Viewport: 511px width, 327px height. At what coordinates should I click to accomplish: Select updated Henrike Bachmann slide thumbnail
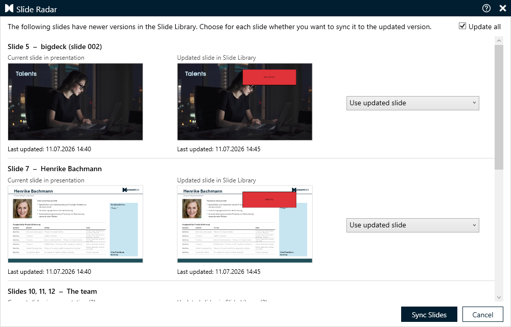pyautogui.click(x=244, y=224)
